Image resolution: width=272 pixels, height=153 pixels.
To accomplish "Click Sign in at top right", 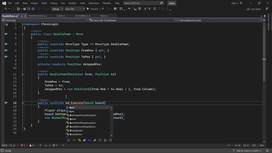I will 235,3.
